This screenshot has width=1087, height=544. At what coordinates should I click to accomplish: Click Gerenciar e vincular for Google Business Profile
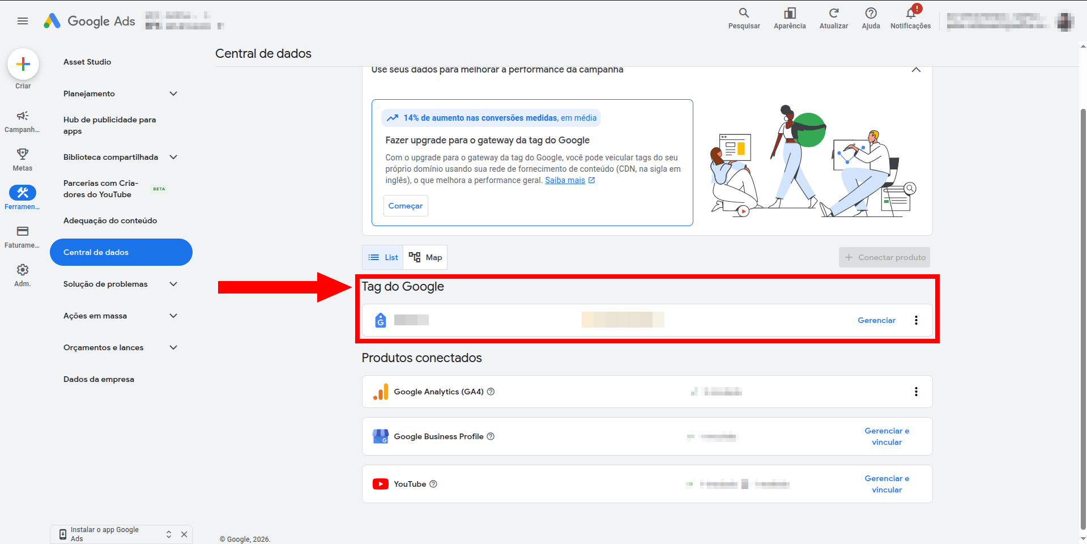click(887, 436)
